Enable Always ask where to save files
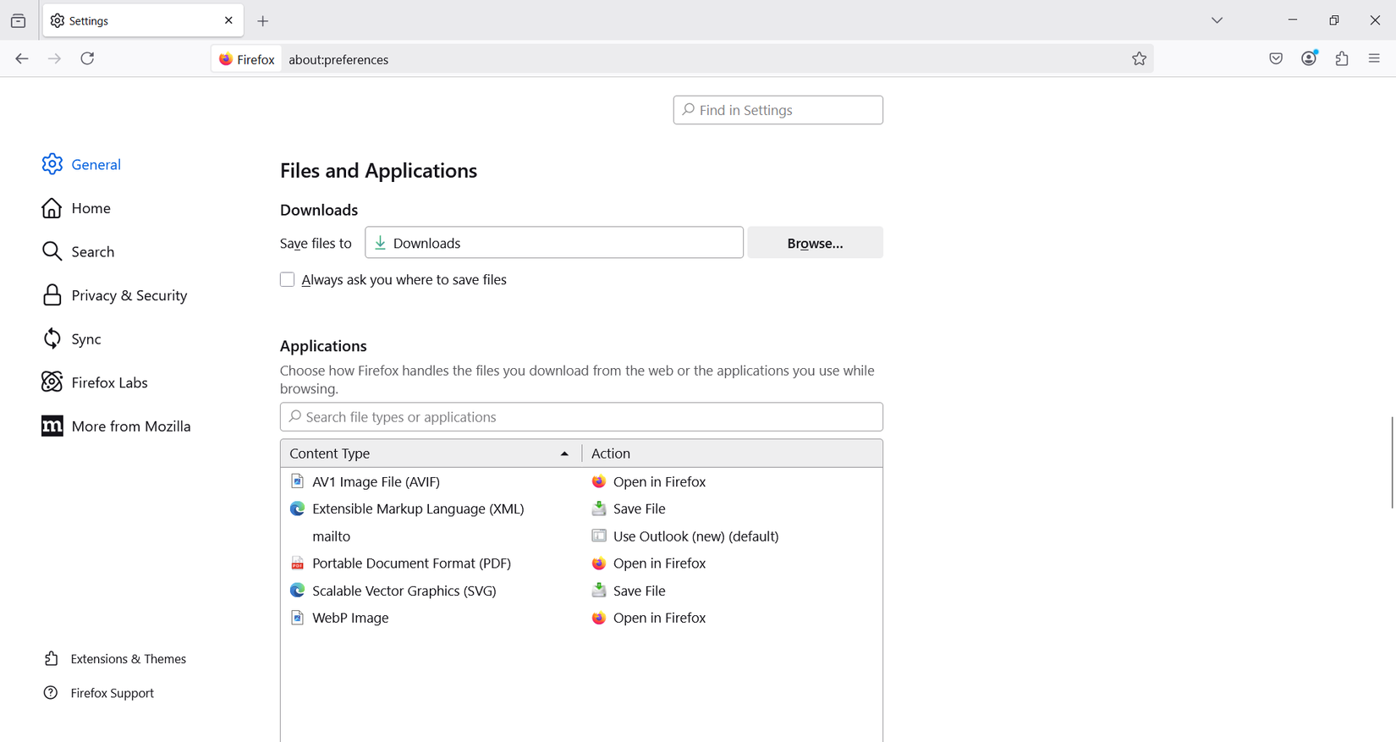Viewport: 1396px width, 742px height. [288, 280]
